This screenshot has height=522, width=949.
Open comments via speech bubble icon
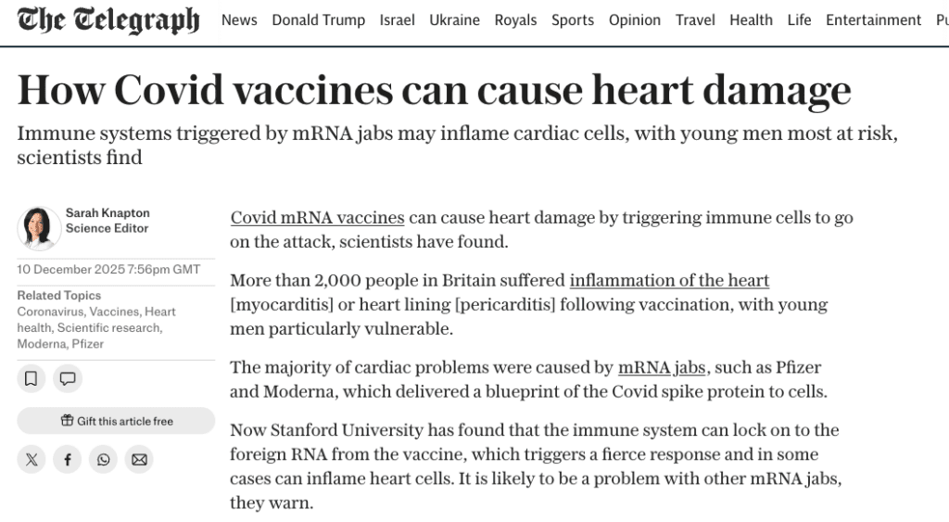[x=67, y=378]
